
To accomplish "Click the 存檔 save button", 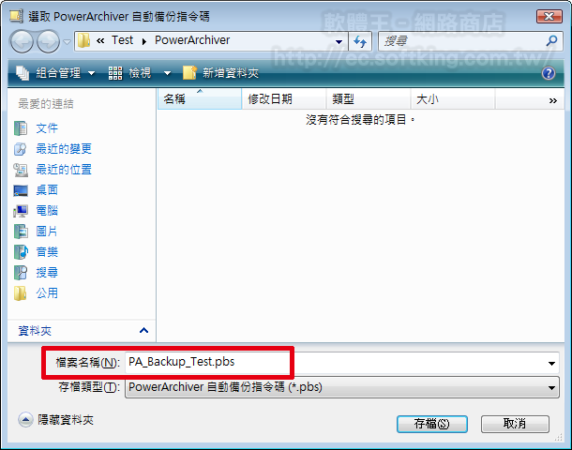I will pyautogui.click(x=432, y=424).
